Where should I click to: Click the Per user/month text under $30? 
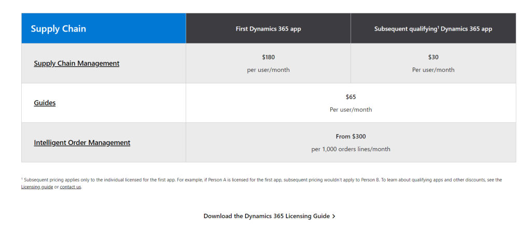(x=433, y=70)
